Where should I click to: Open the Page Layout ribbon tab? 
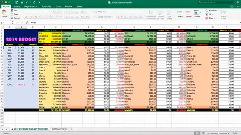tap(31, 6)
